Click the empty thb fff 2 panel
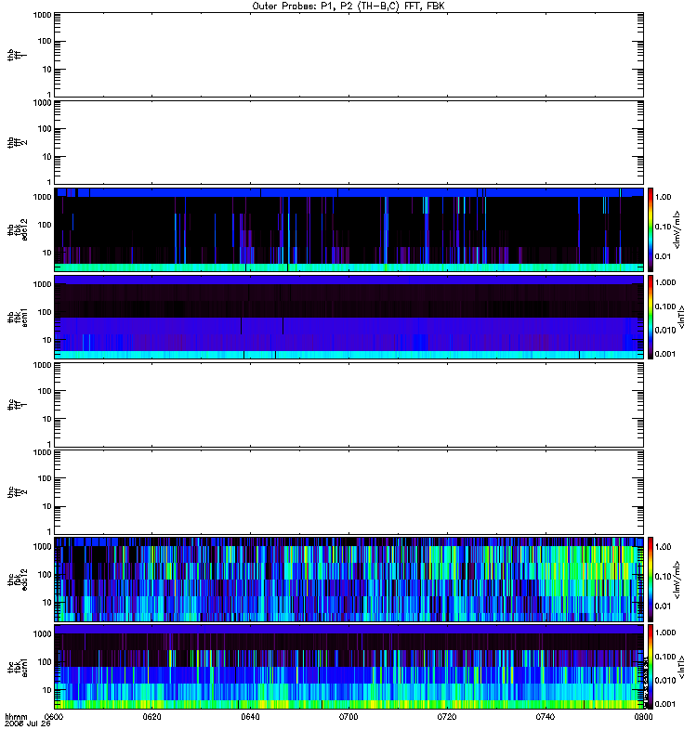The width and height of the screenshot is (697, 743). 348,142
